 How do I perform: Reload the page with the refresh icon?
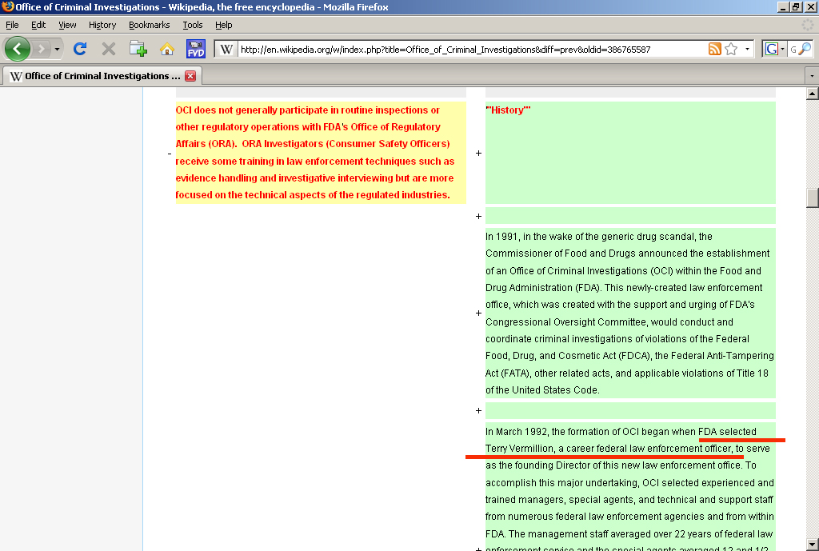pyautogui.click(x=80, y=49)
